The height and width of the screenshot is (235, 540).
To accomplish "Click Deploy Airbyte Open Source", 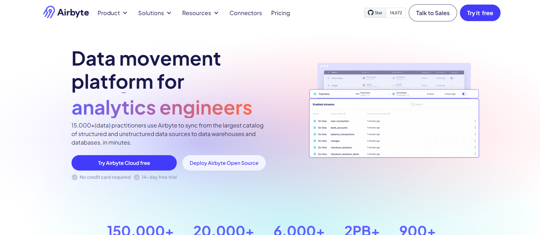I will pyautogui.click(x=224, y=163).
